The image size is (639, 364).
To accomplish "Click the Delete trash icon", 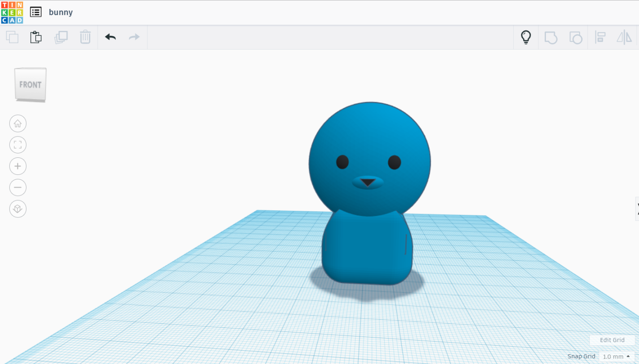I will tap(85, 37).
